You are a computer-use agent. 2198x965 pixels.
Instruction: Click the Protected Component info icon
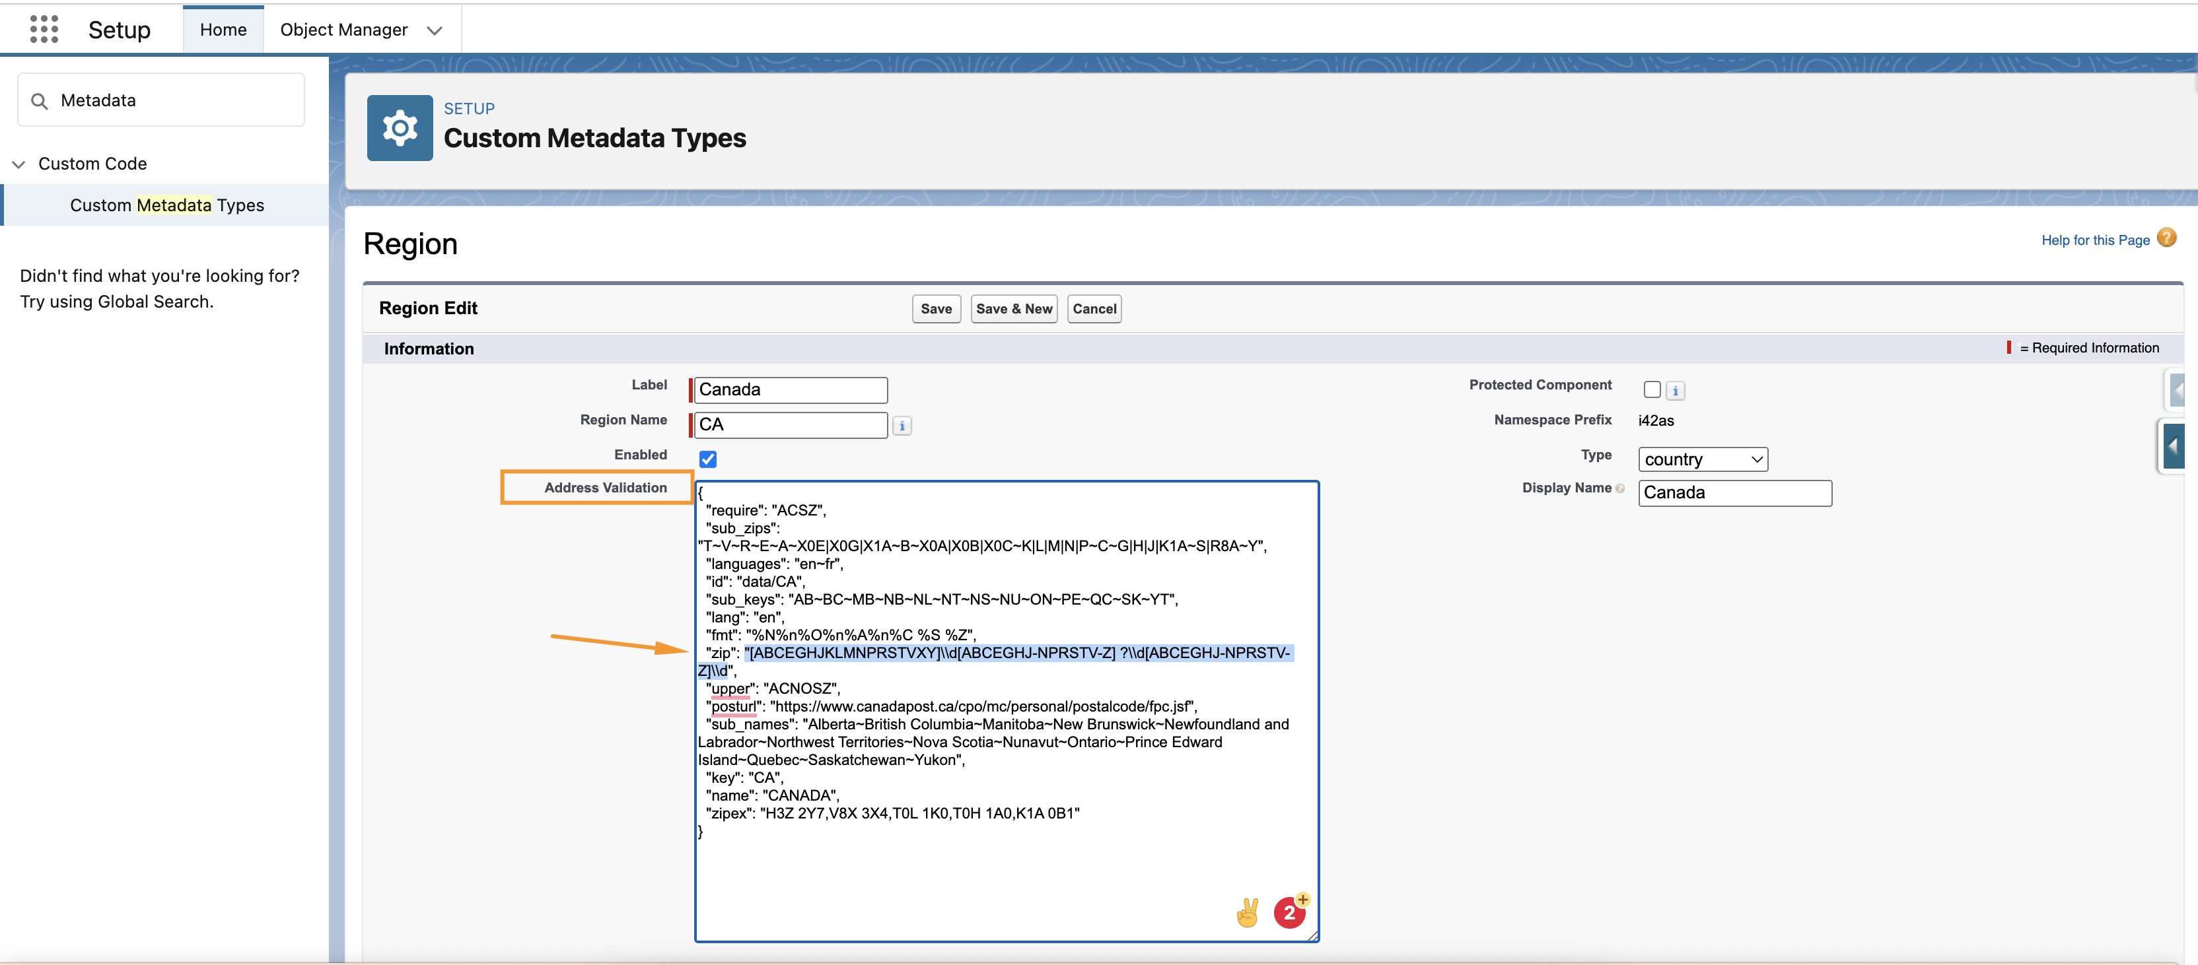pyautogui.click(x=1675, y=391)
